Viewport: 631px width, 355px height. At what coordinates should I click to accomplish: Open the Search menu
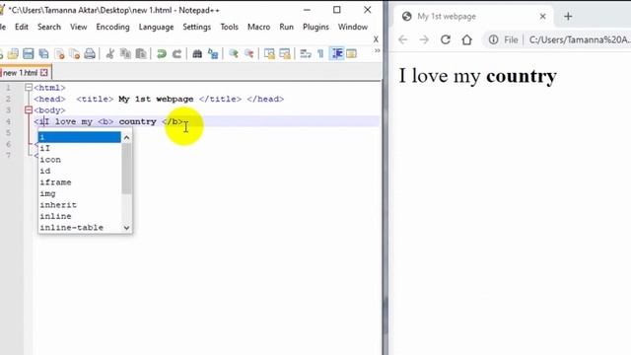point(49,27)
